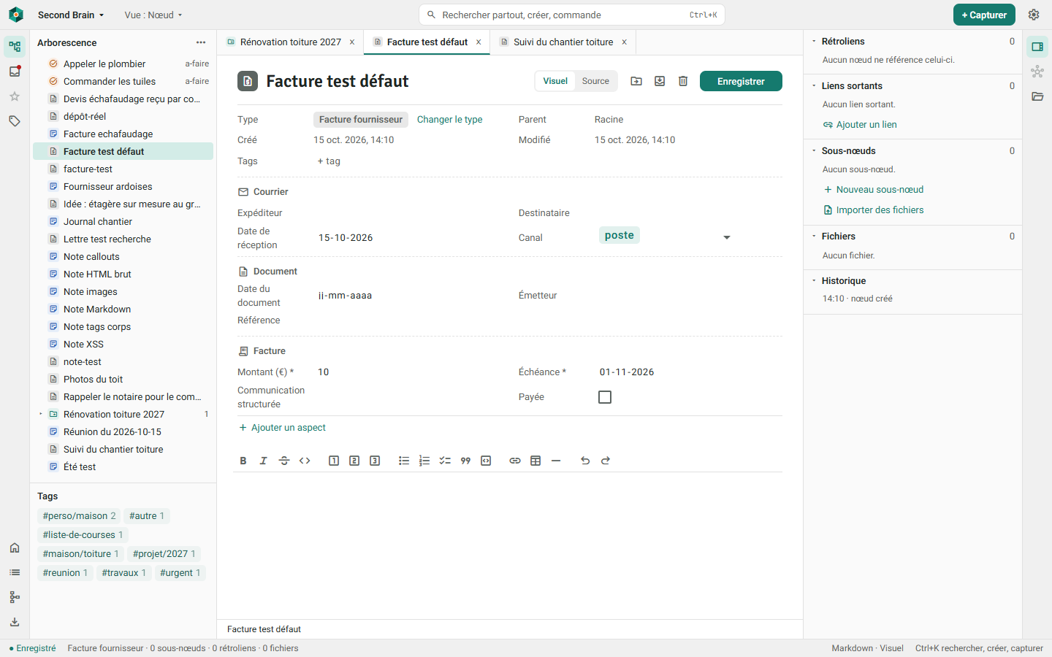Open the settings gear
The width and height of the screenshot is (1052, 657).
click(1034, 15)
